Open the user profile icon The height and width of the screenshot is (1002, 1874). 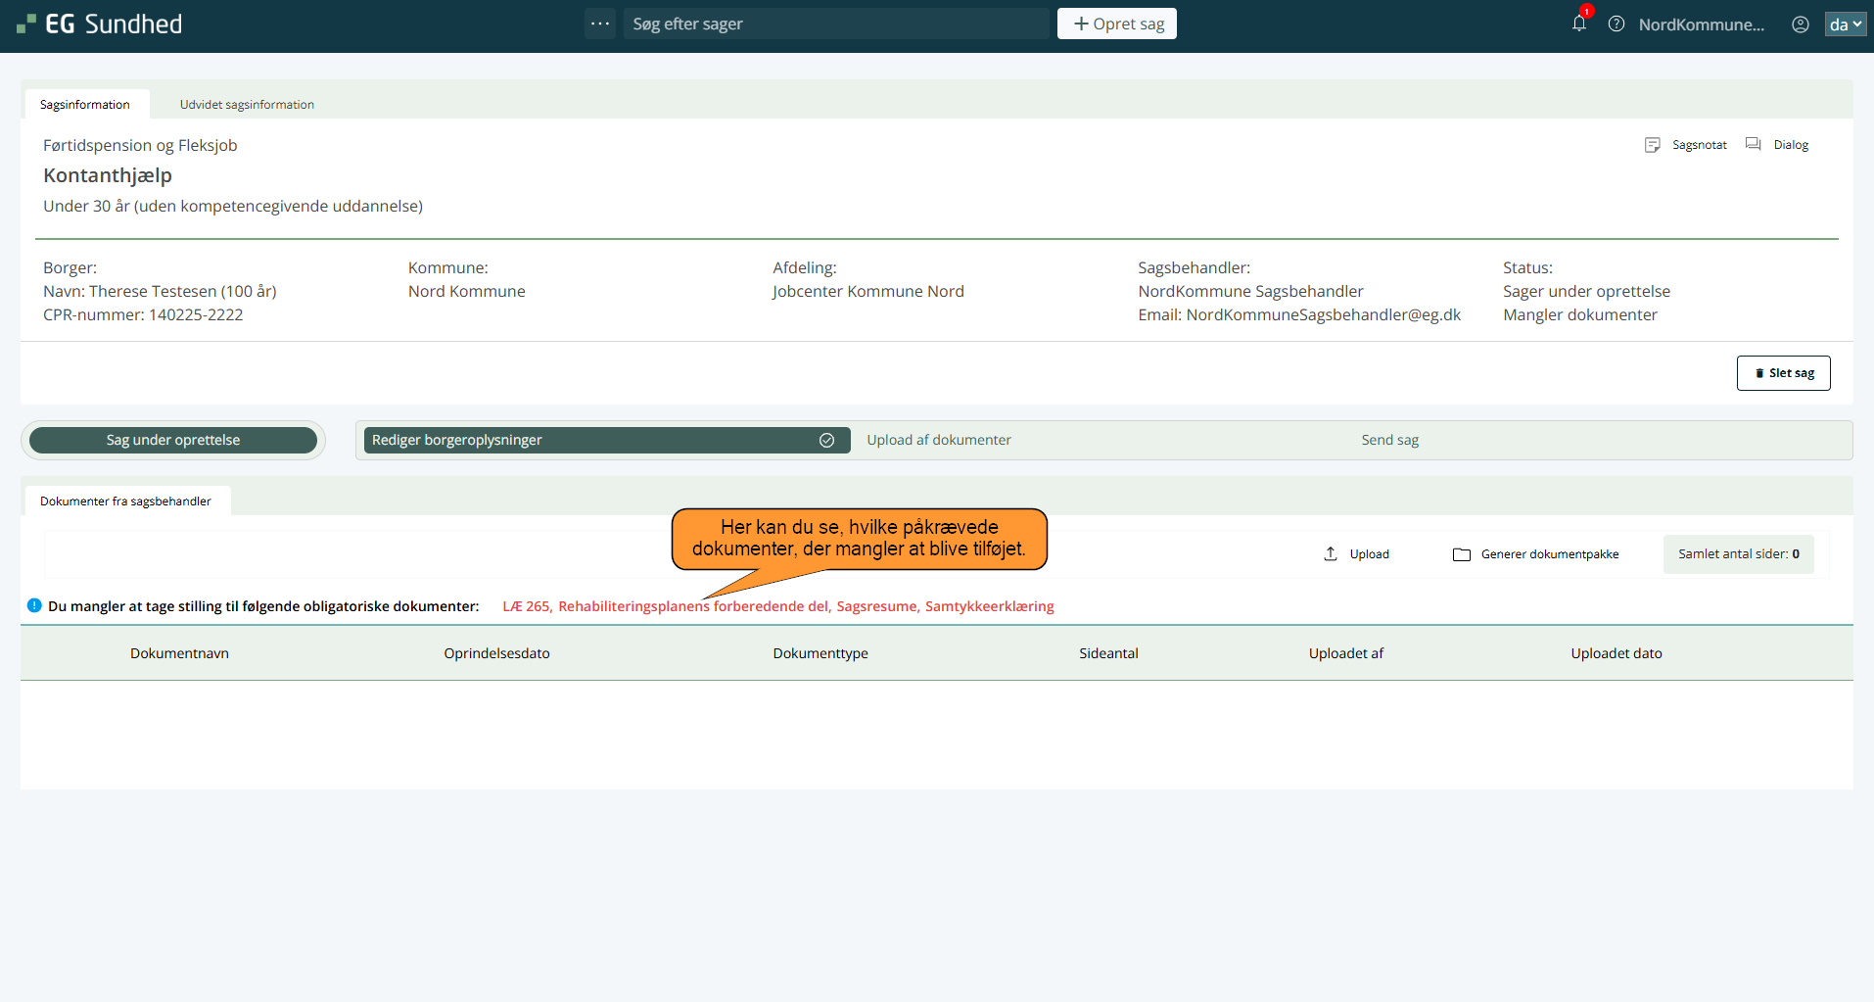(x=1800, y=24)
